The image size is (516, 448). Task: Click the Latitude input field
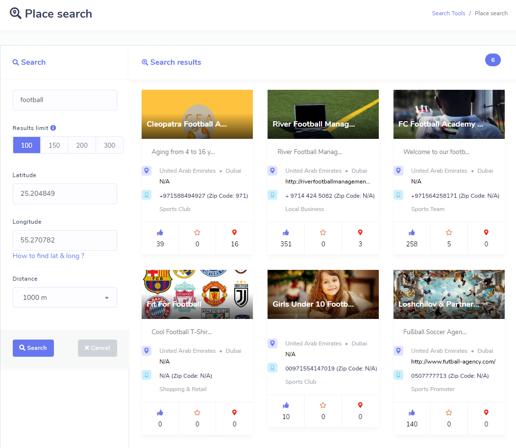coord(65,193)
